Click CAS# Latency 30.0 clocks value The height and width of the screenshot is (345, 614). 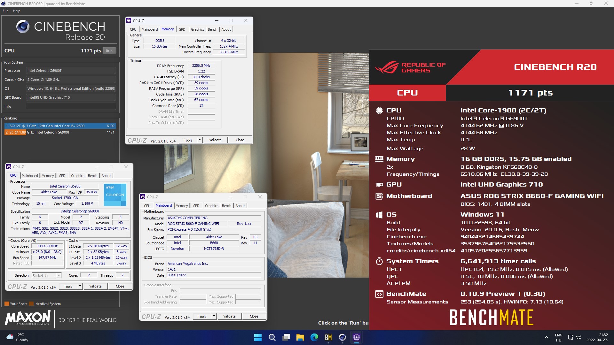tap(201, 77)
